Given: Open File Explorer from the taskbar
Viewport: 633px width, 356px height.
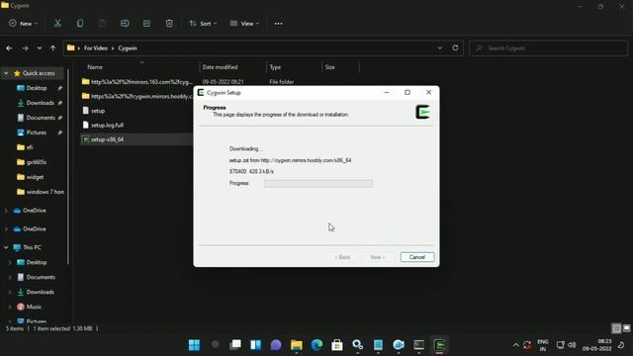Looking at the screenshot, I should (297, 345).
